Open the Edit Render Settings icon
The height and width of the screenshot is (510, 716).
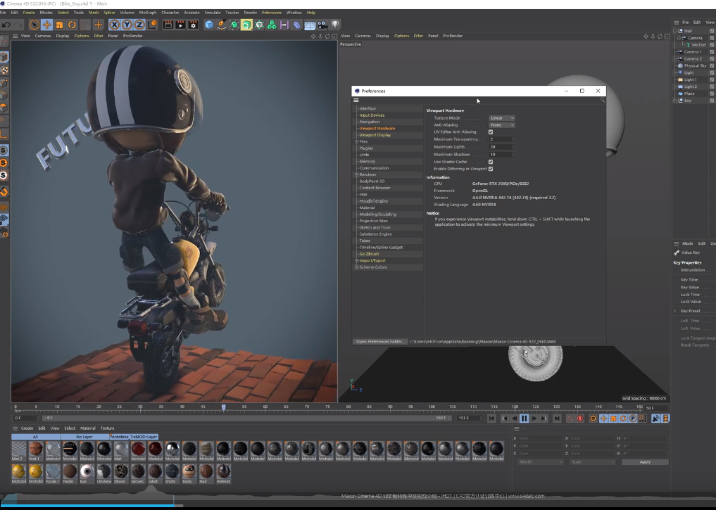192,25
